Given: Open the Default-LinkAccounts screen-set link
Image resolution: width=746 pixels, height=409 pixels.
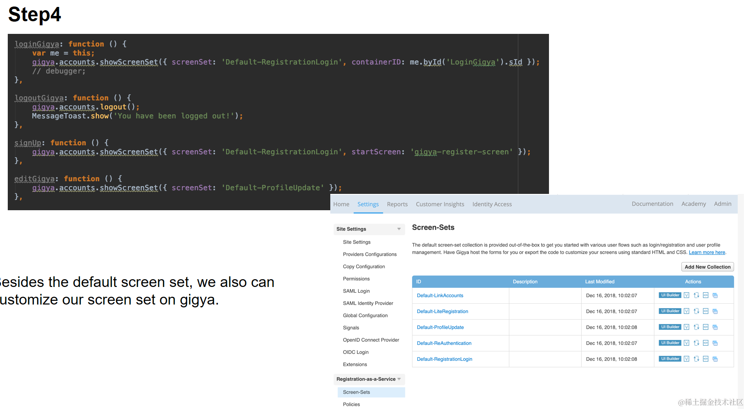Looking at the screenshot, I should click(440, 296).
